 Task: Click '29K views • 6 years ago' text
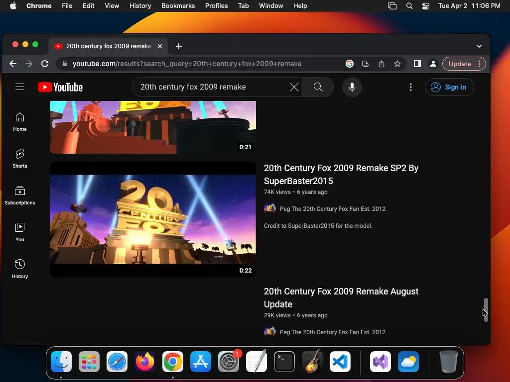pyautogui.click(x=296, y=315)
